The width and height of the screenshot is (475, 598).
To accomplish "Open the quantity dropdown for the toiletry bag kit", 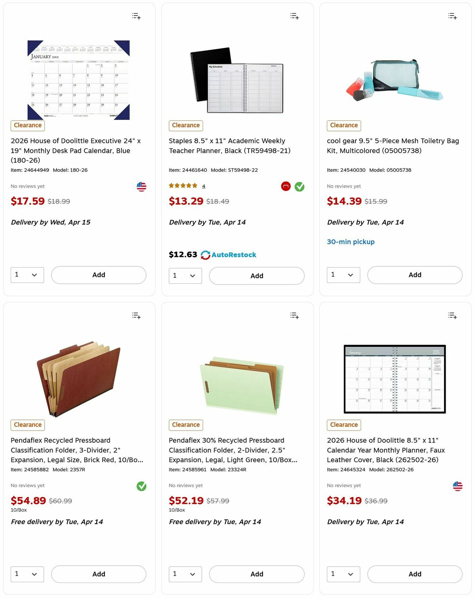I will coord(343,275).
